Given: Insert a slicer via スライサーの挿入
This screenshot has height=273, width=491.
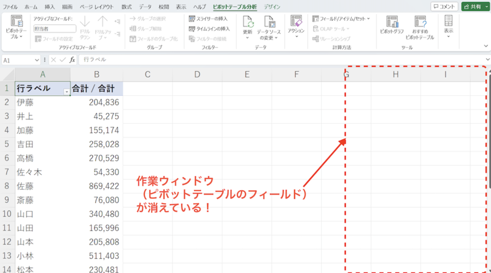Looking at the screenshot, I should point(208,19).
